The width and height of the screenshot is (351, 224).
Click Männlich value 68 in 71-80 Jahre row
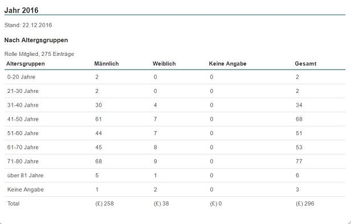[x=99, y=161]
